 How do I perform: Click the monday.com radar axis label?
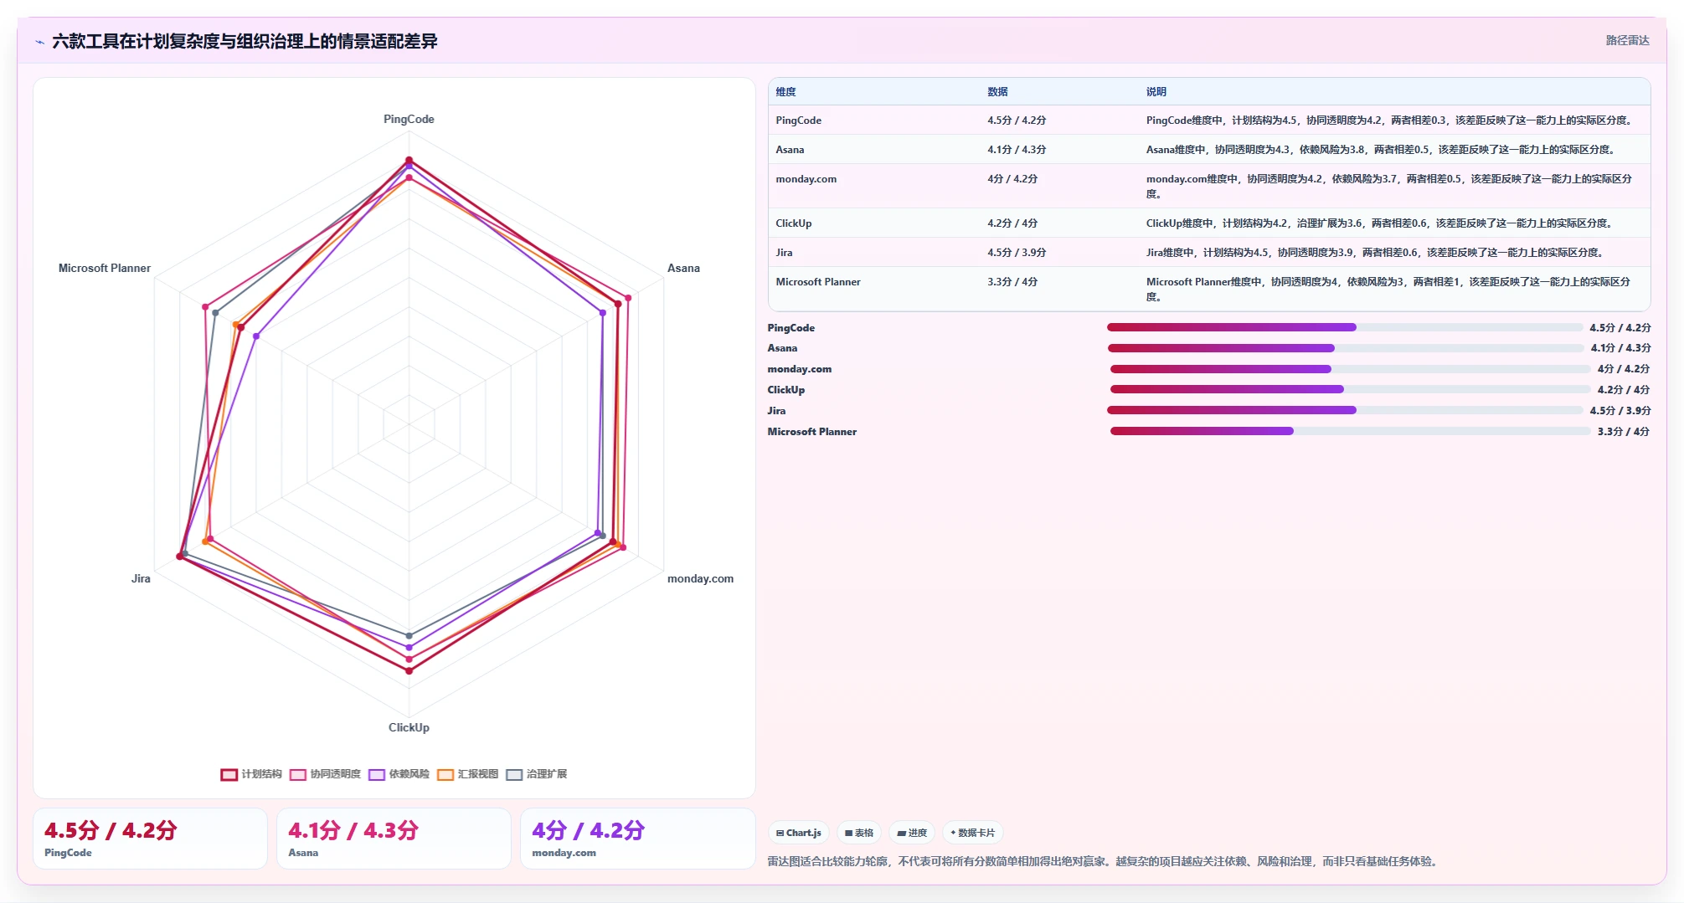[700, 578]
